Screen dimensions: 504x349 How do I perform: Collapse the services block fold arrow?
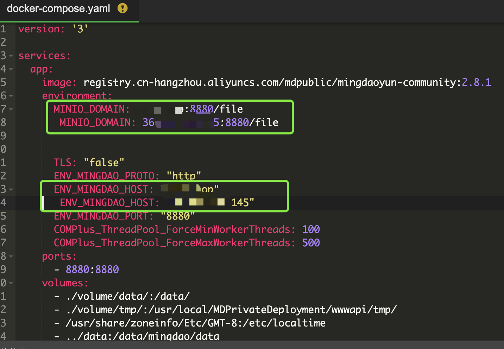tap(11, 56)
